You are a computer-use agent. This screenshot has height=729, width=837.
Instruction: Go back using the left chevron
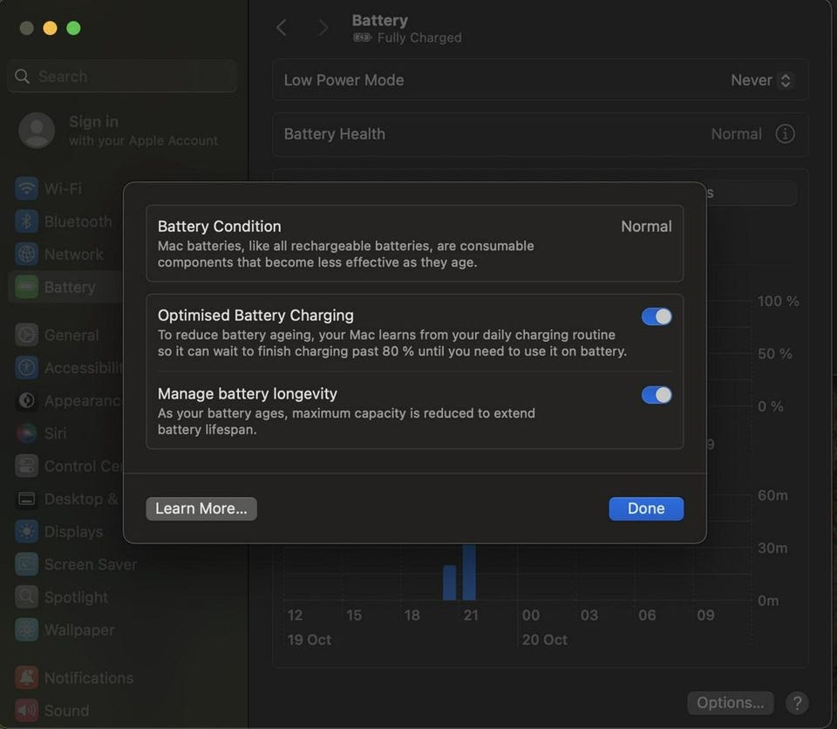coord(281,28)
